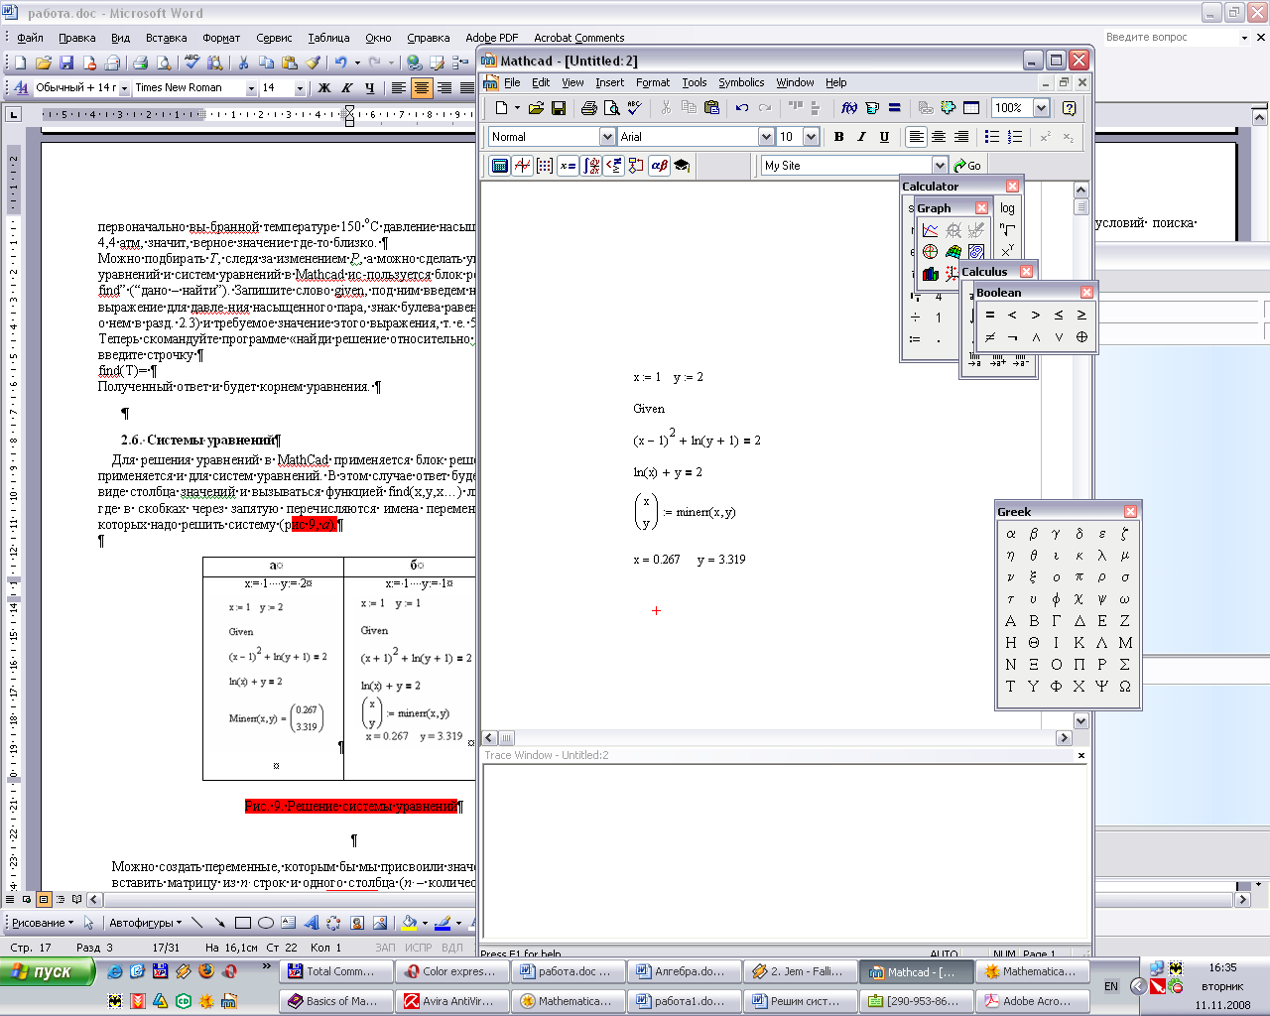Click the Print icon in Mathcad toolbar
Viewport: 1270px width, 1016px height.
(589, 107)
